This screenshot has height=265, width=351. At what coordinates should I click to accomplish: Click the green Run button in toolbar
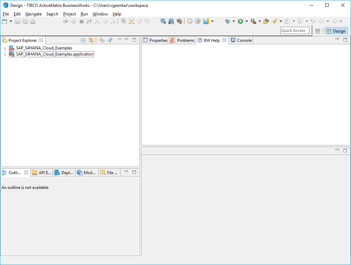coord(240,21)
